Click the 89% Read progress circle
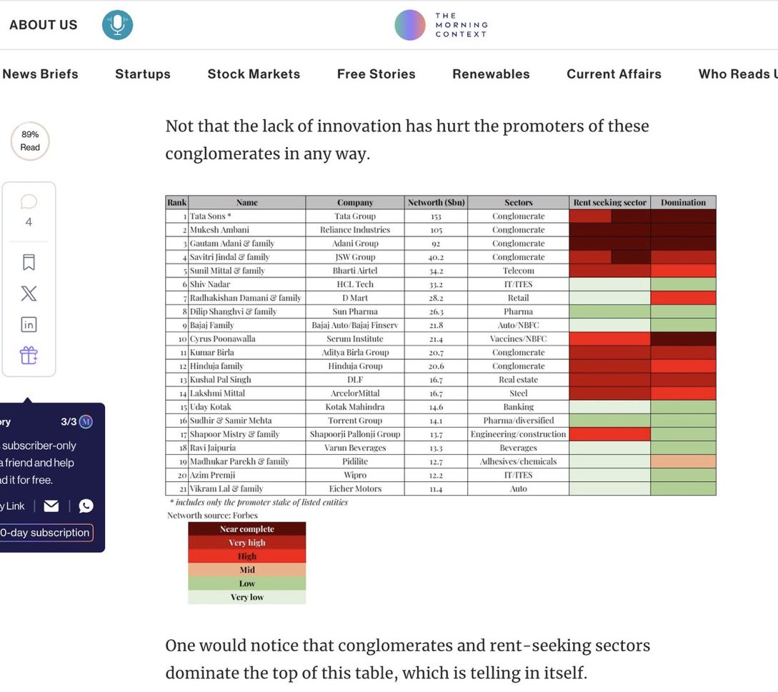Viewport: 778px width, 692px height. pyautogui.click(x=30, y=141)
